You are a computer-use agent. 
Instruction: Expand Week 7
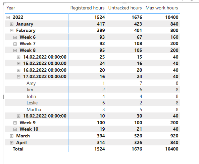15,44
